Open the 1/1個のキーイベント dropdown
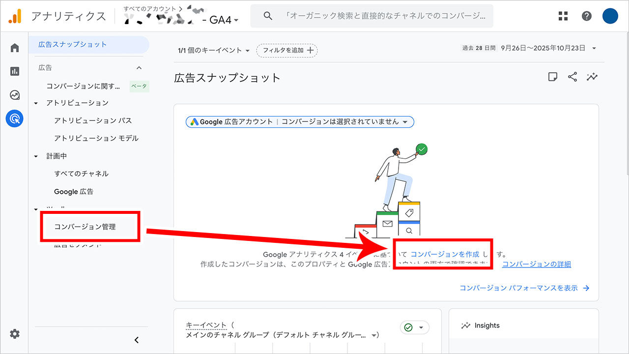Viewport: 629px width, 354px height. [211, 50]
